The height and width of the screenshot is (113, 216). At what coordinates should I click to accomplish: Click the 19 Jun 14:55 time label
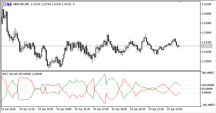64,109
